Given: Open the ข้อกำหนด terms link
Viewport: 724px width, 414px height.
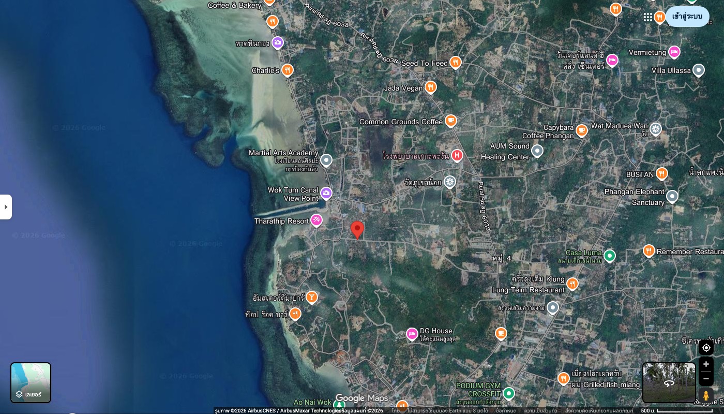Looking at the screenshot, I should point(506,410).
